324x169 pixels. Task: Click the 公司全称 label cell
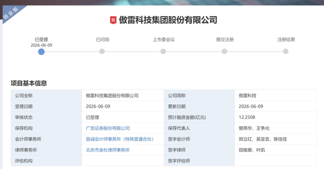[x=46, y=96]
